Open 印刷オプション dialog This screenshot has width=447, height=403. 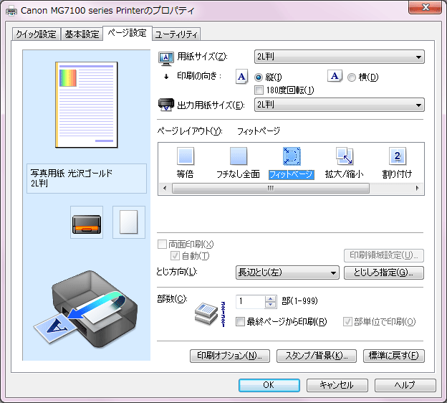(230, 356)
